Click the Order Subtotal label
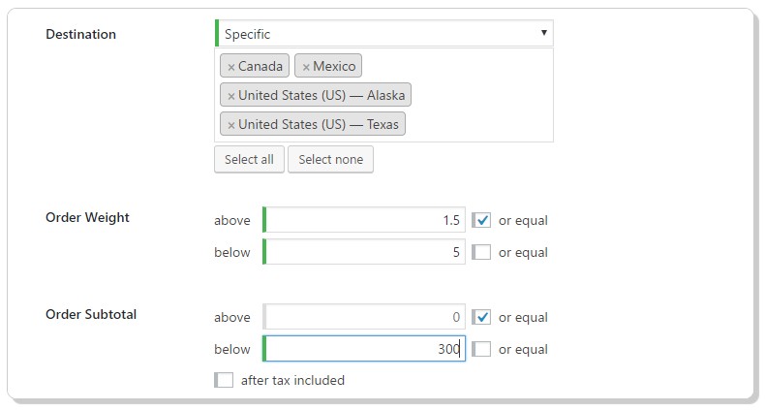The image size is (765, 410). (91, 314)
